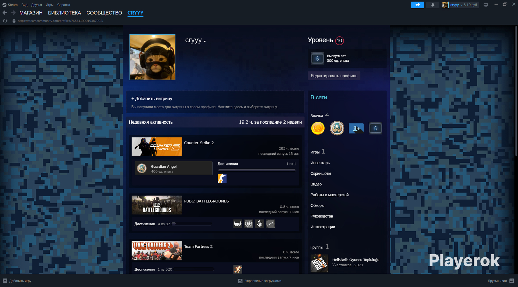Open the Скриншоты link
518x287 pixels.
(321, 173)
